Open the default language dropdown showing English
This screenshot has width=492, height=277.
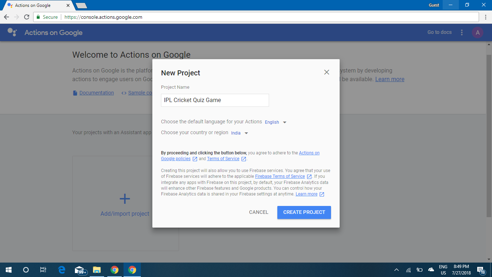pos(276,122)
